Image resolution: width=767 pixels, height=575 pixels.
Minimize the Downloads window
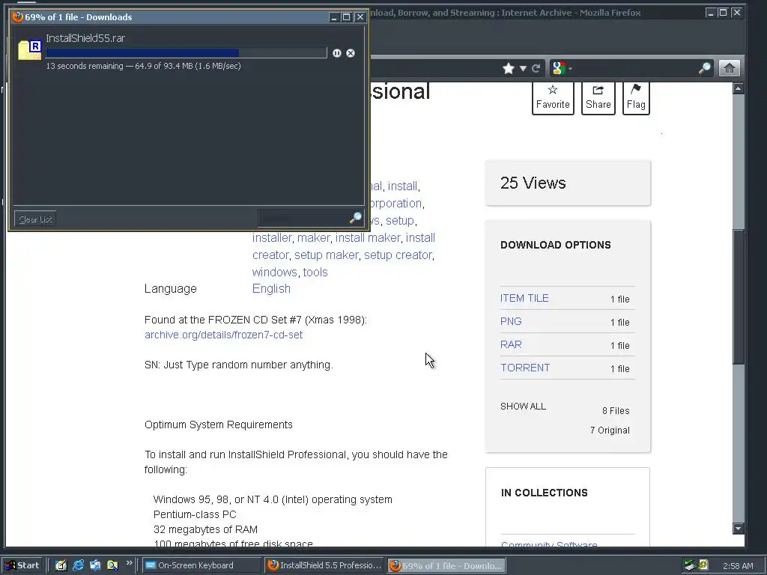[x=334, y=17]
